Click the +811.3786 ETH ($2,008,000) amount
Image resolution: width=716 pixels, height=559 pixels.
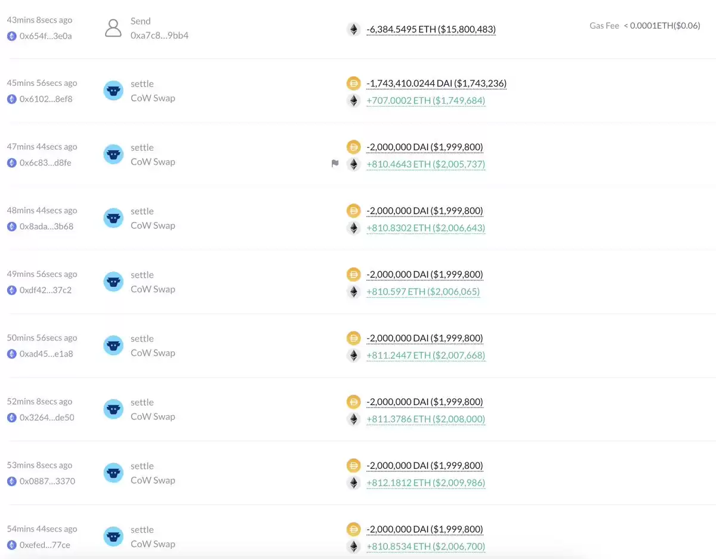[426, 419]
